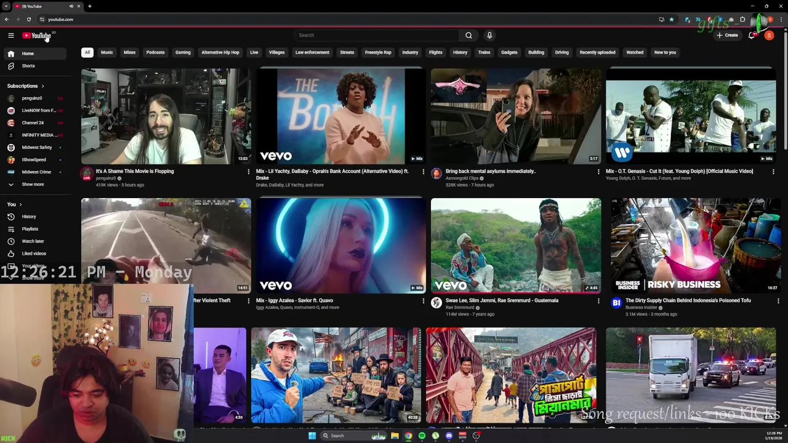Select the All filter chip

[87, 52]
